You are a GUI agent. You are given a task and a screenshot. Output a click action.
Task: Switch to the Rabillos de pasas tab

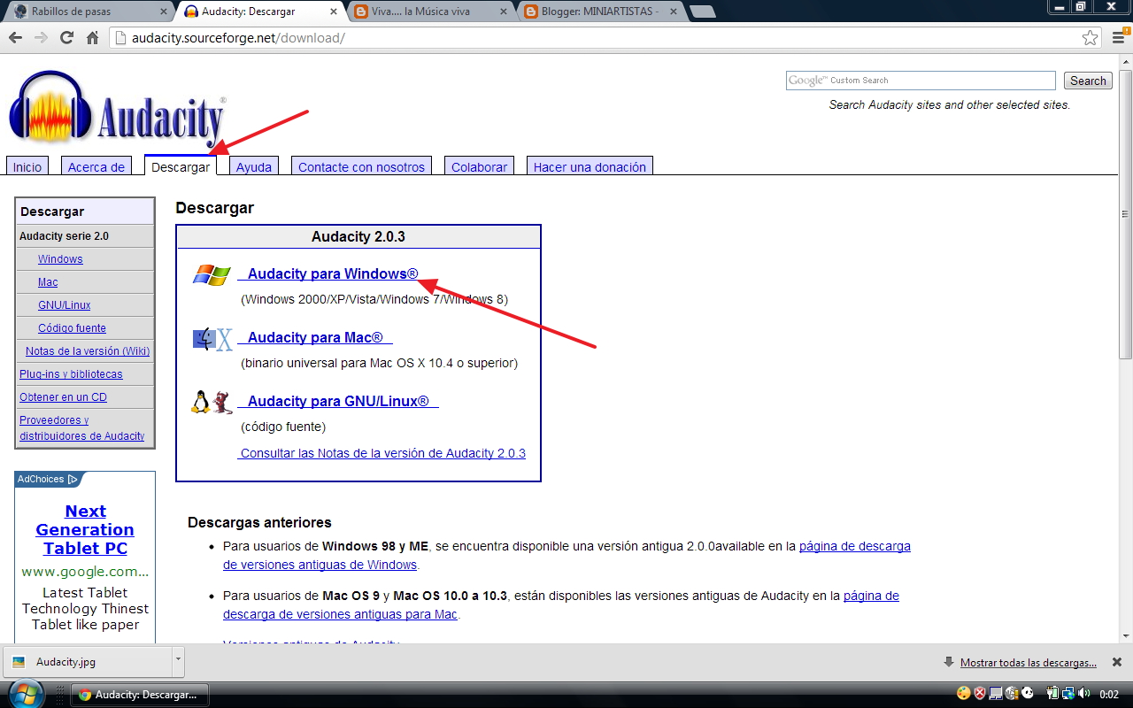(x=87, y=12)
